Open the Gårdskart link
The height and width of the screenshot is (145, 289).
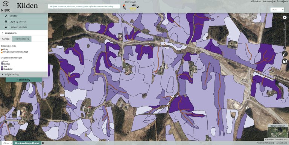click(x=256, y=1)
